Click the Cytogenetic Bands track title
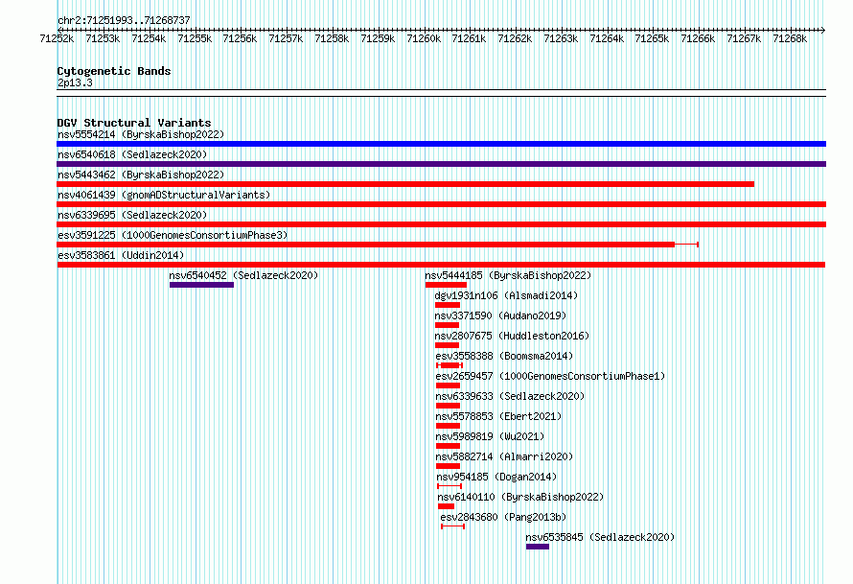The image size is (853, 584). [114, 71]
